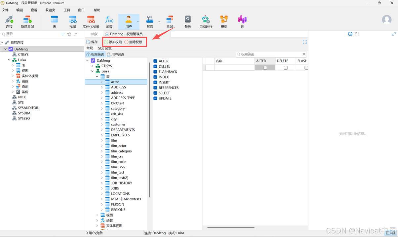Expand CTISYS node in privilege tree
398x237 pixels.
(92, 66)
